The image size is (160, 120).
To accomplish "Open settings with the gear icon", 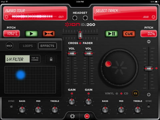I will click(72, 116).
